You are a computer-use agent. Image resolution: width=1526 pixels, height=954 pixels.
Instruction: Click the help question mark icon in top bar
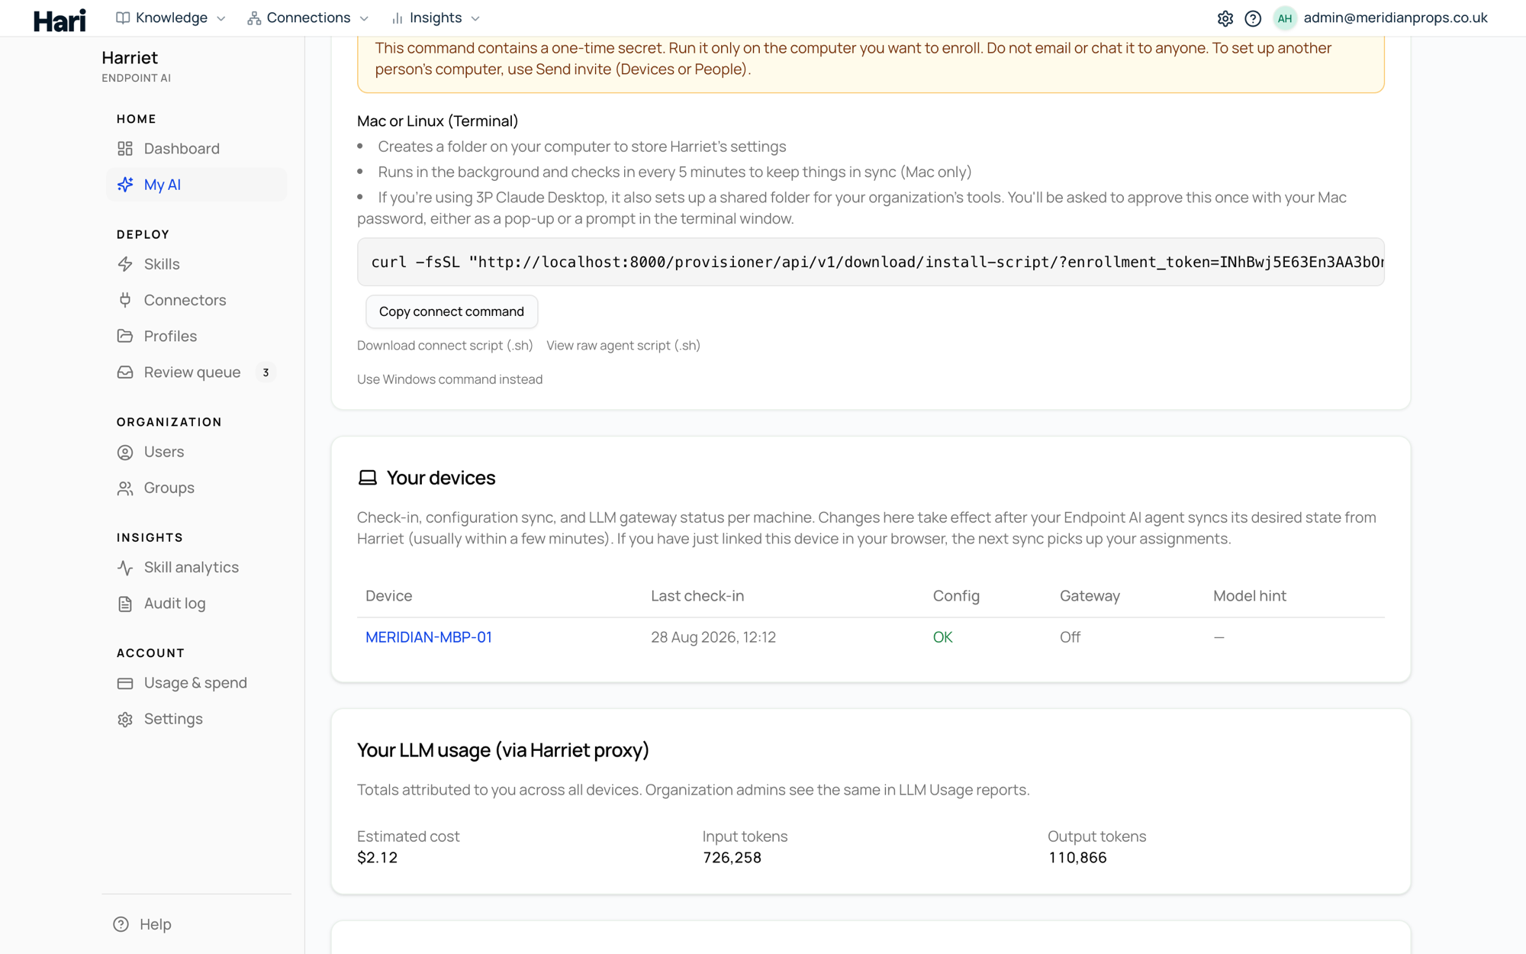pos(1253,18)
